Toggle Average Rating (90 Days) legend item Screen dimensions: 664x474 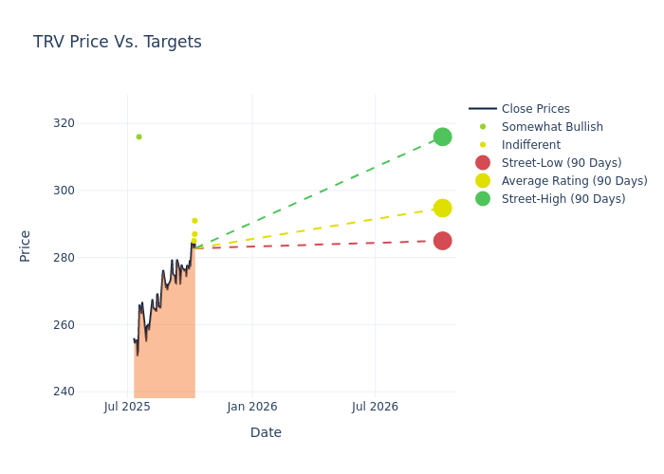tap(574, 181)
